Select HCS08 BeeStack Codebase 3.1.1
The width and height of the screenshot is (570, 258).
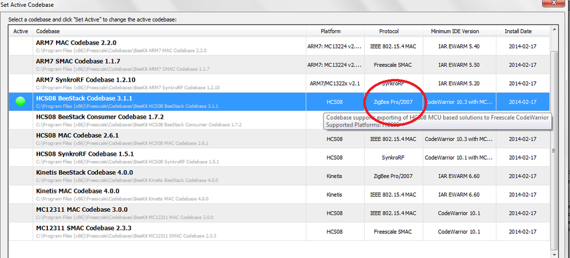tap(279, 102)
